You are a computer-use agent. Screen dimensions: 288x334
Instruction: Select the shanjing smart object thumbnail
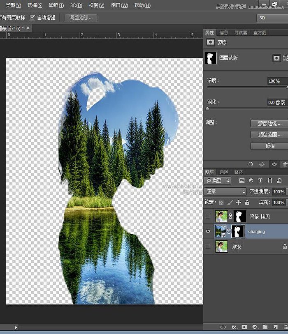(221, 231)
